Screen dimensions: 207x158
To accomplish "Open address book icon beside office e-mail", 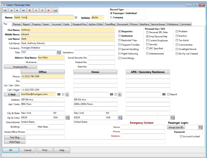I will click(x=59, y=94).
